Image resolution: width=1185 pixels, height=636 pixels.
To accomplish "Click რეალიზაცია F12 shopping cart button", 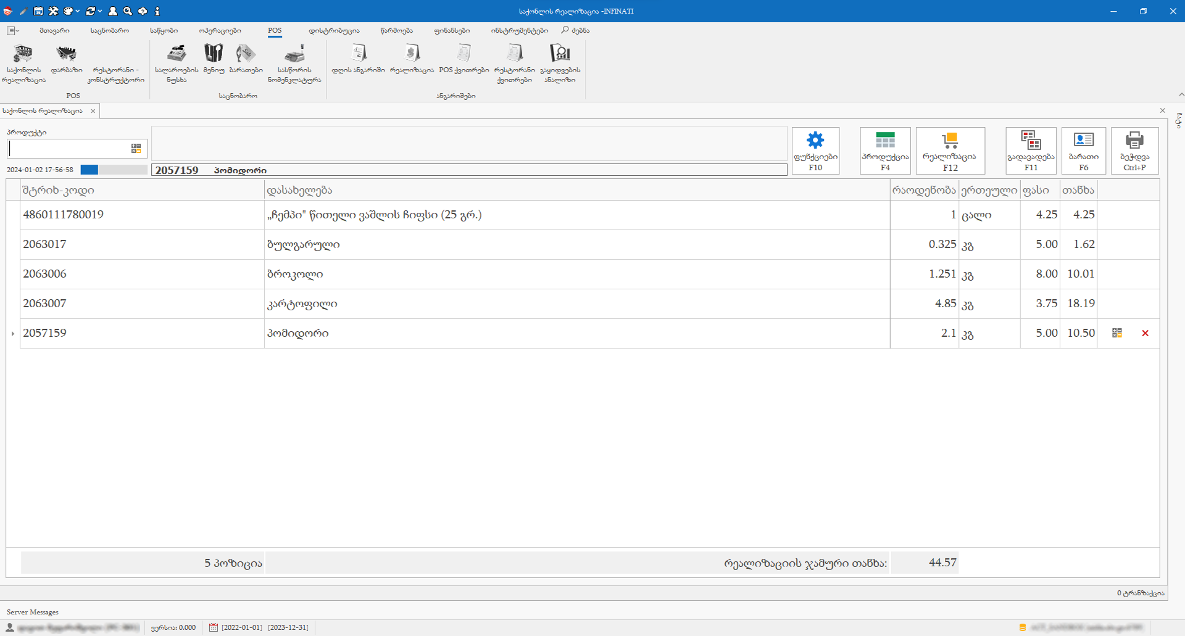I will (950, 151).
